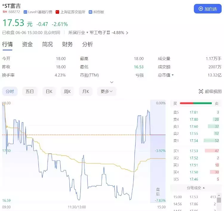Click the trade list scrollbar up arrow
The width and height of the screenshot is (224, 211).
pos(219,195)
